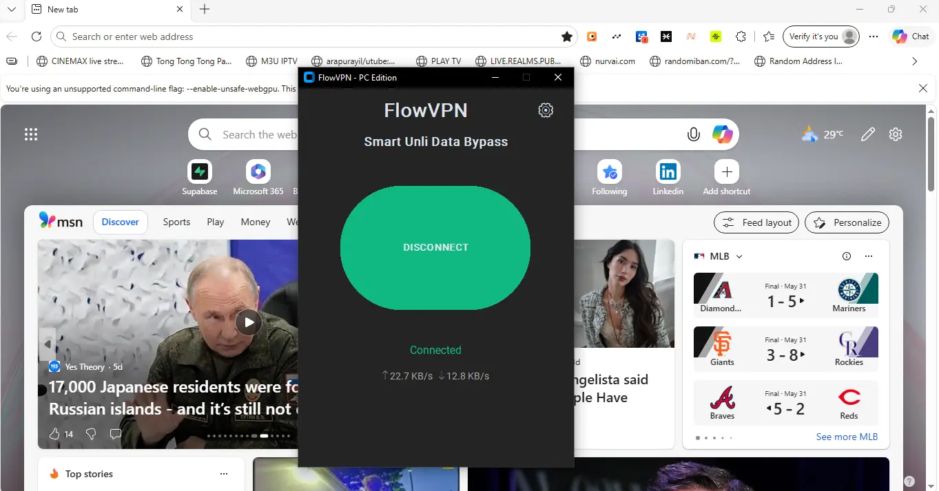Open the apps grid launcher icon

(31, 134)
